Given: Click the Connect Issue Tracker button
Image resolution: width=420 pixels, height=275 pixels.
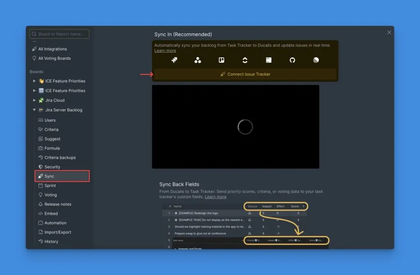Looking at the screenshot, I should pyautogui.click(x=245, y=74).
